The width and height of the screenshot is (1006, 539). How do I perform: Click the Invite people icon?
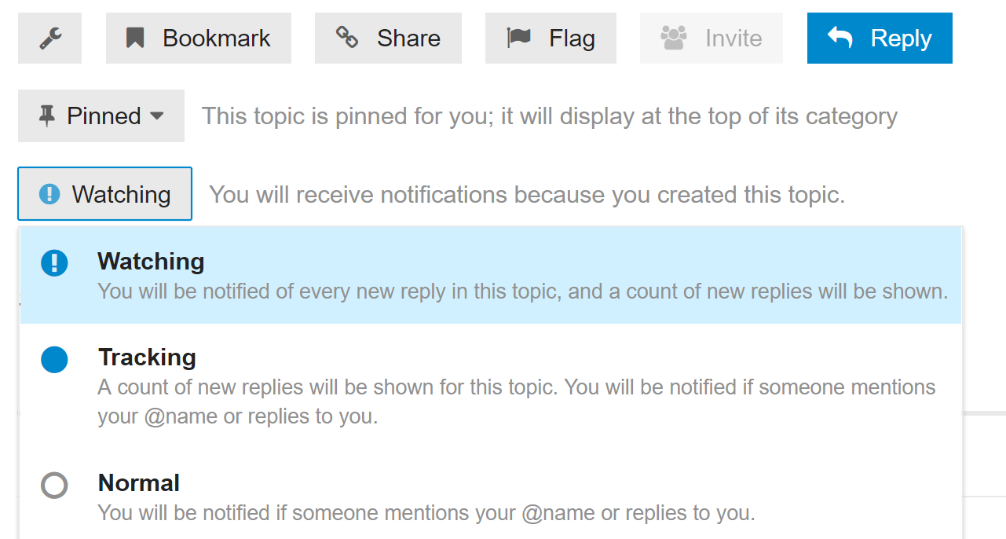click(x=674, y=38)
